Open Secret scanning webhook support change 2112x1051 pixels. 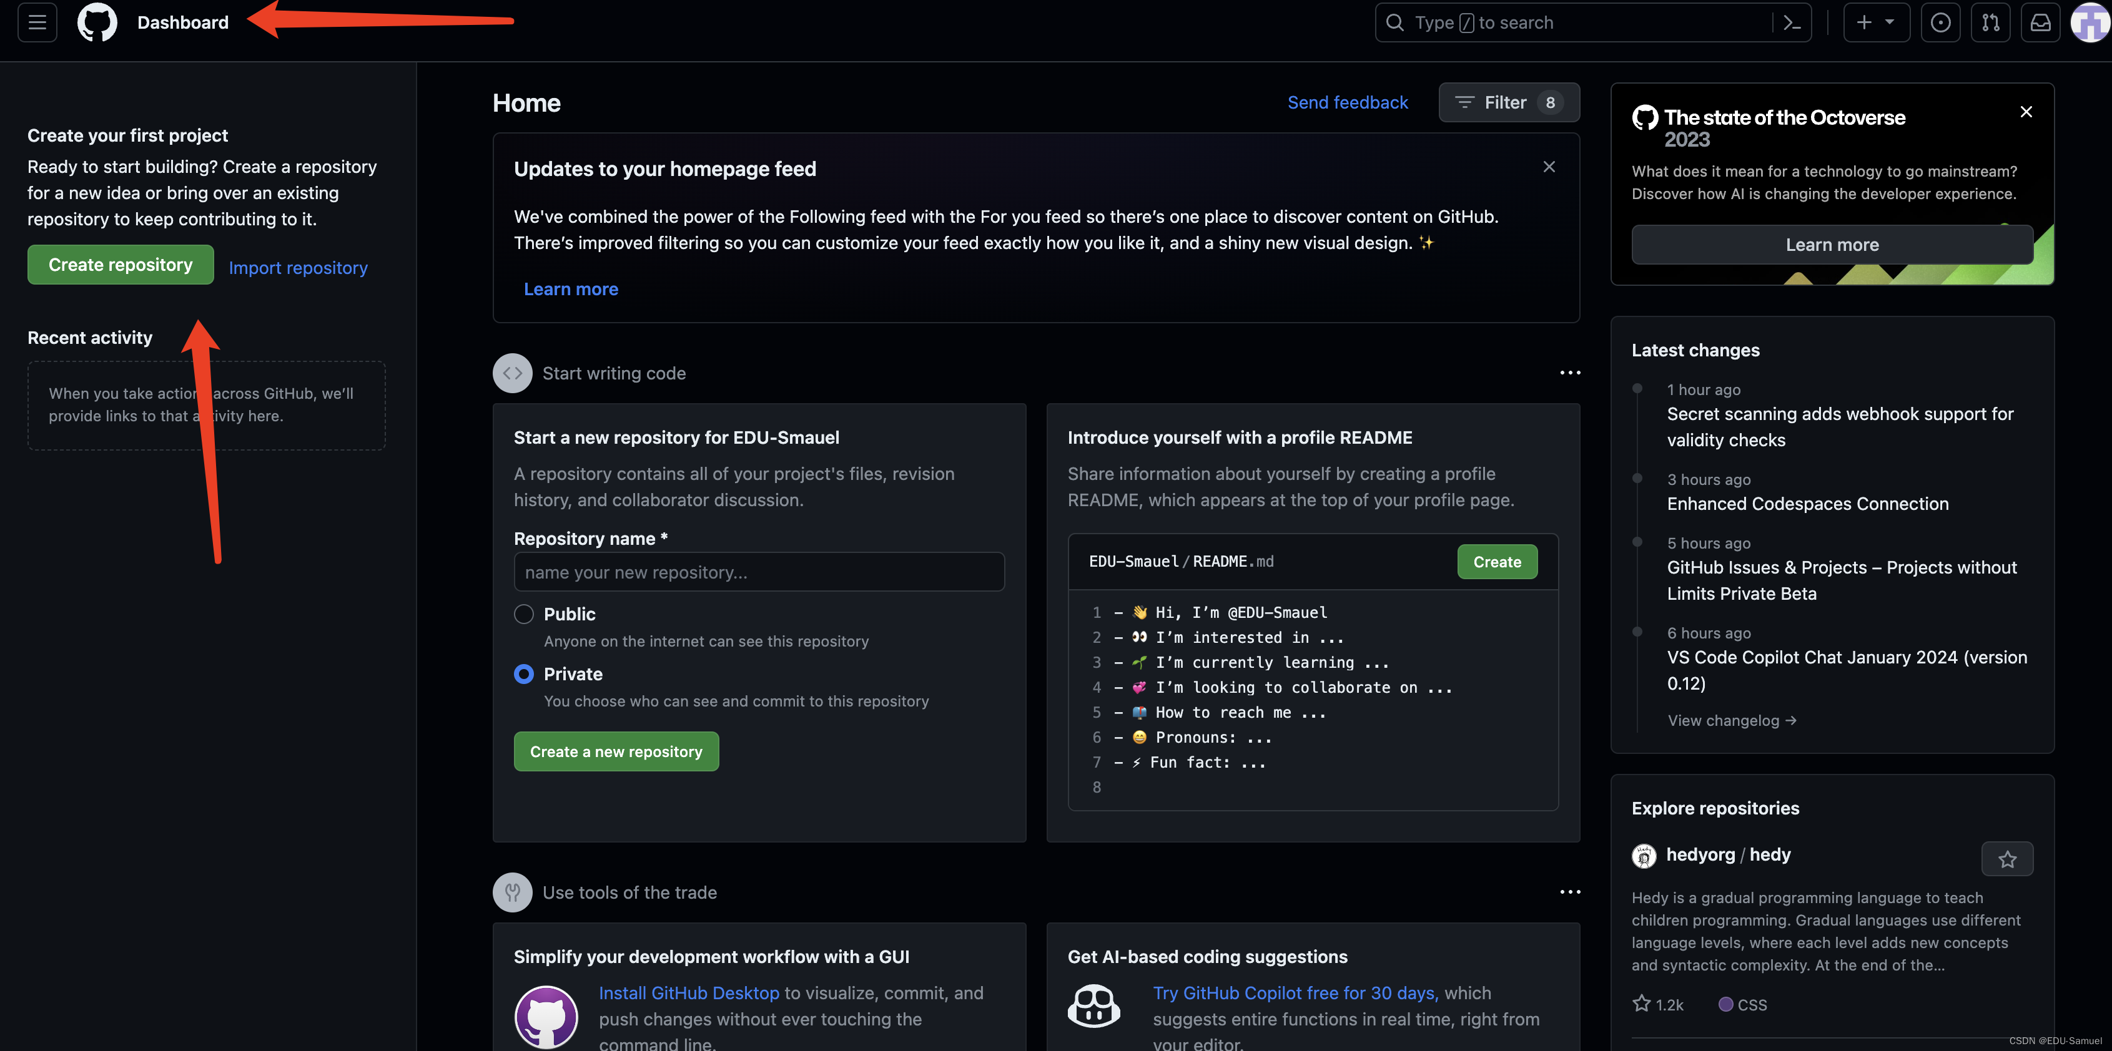[x=1840, y=427]
